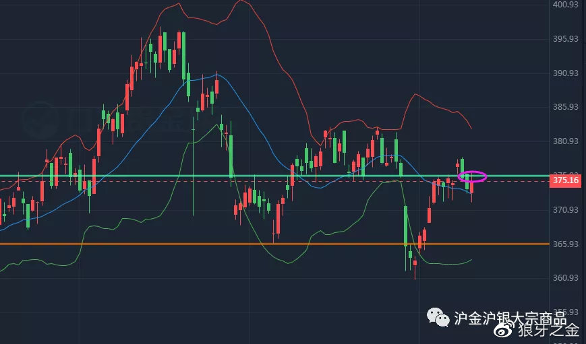Click the 365.93 price axis label
This screenshot has height=344, width=586.
pyautogui.click(x=565, y=244)
